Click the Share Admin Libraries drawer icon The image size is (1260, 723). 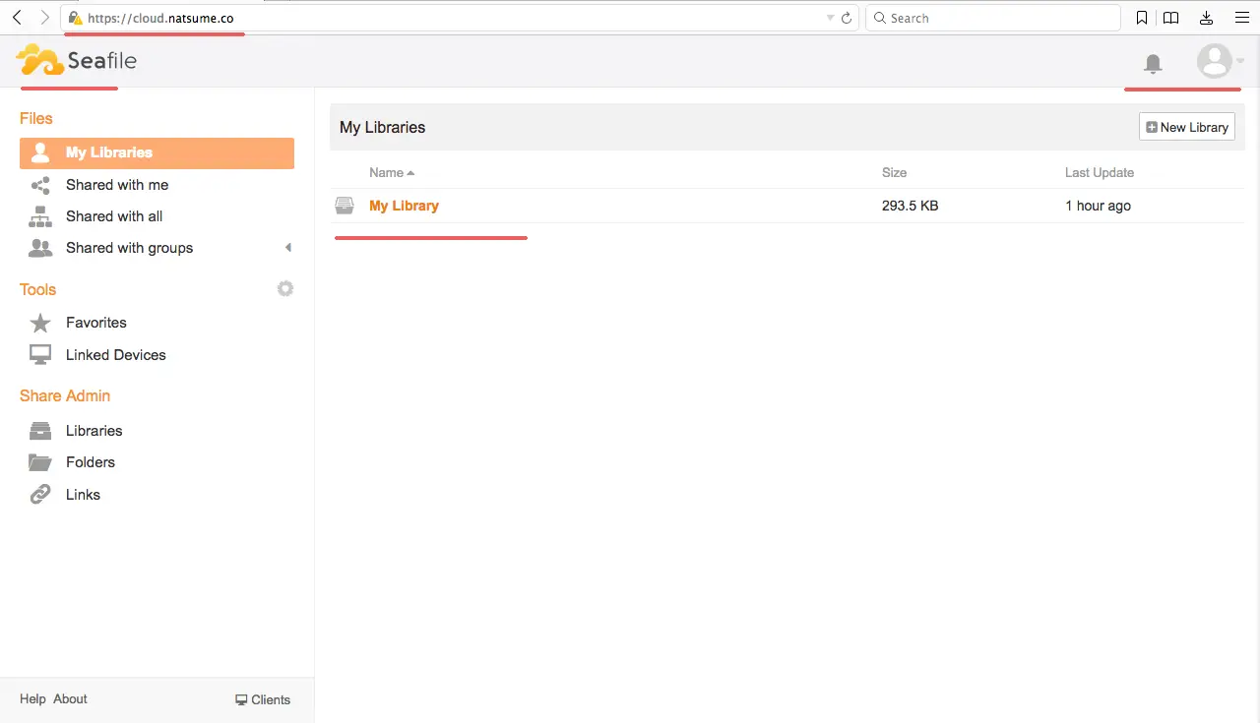pyautogui.click(x=40, y=431)
